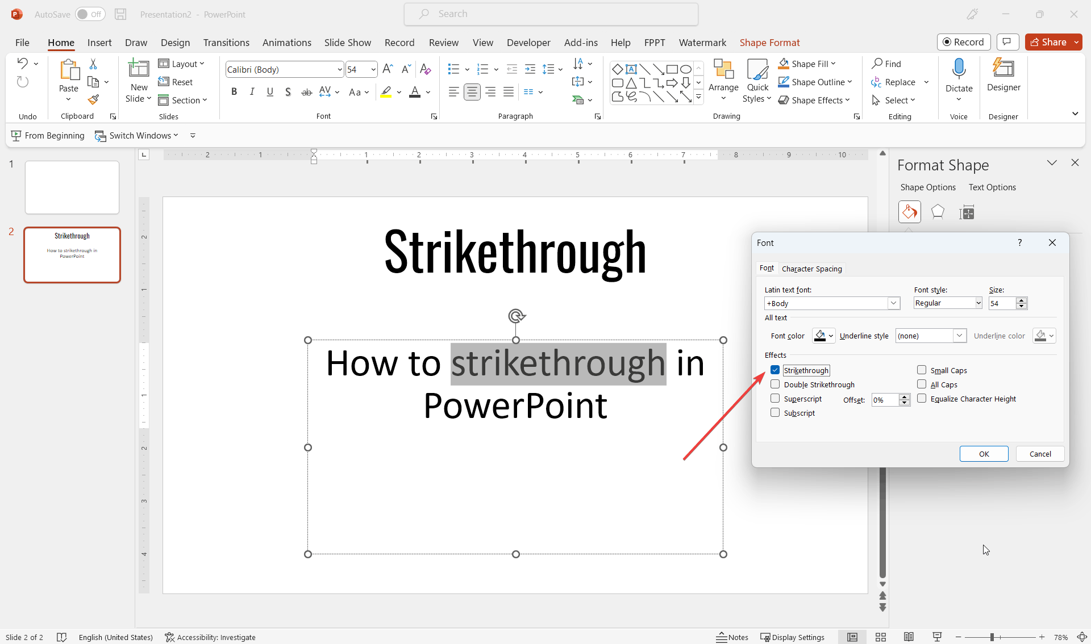The image size is (1091, 644).
Task: Enable Double Strikethrough effect
Action: pos(775,384)
